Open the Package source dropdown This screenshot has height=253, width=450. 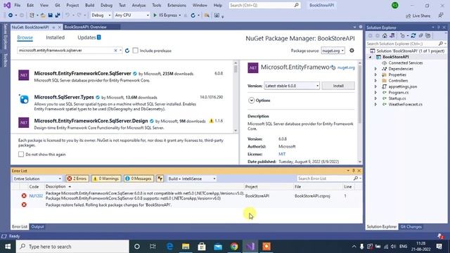click(x=333, y=51)
